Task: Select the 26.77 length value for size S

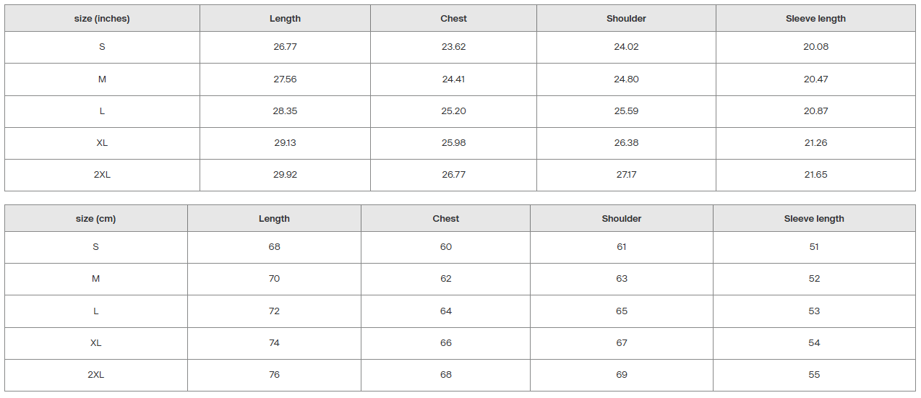Action: 285,47
